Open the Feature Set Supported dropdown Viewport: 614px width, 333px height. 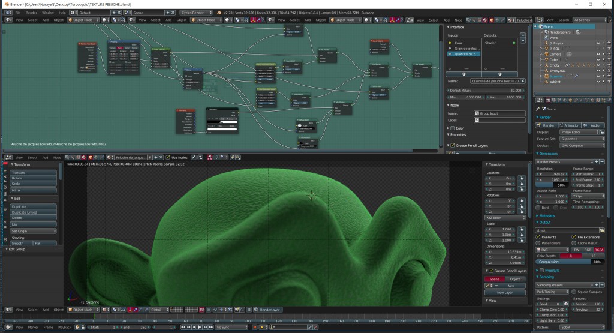[582, 139]
